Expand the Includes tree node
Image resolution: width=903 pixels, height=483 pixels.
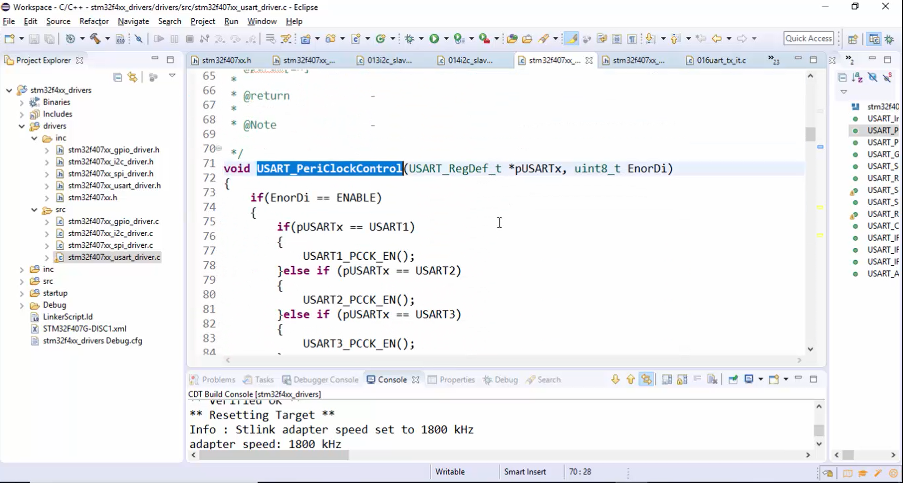[x=22, y=114]
